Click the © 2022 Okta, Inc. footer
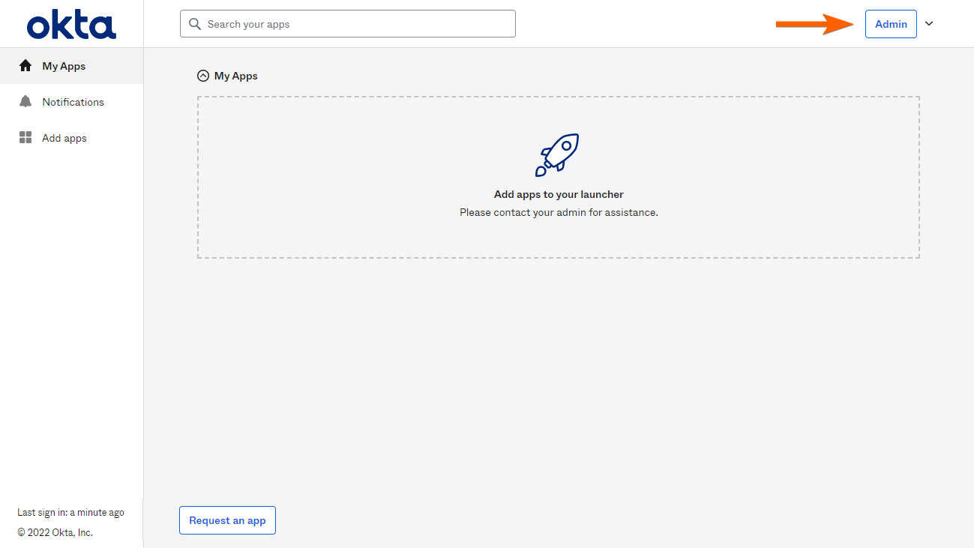 pos(55,533)
